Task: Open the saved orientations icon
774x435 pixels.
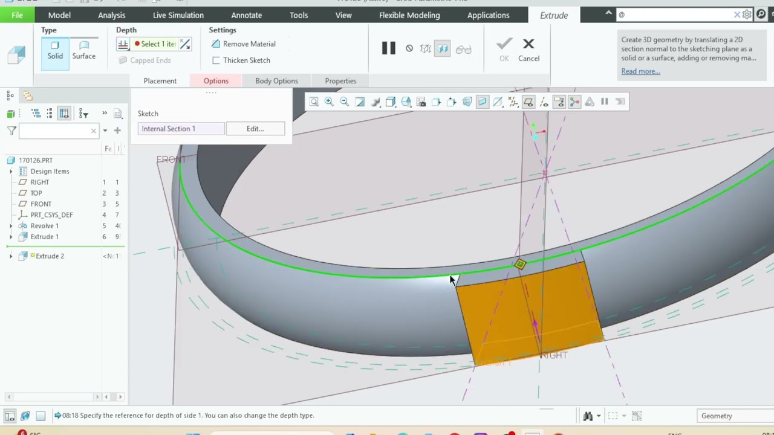Action: pos(406,102)
